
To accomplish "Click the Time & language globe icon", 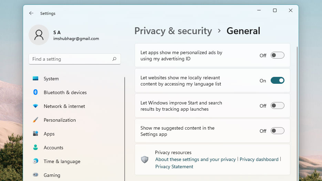I will click(35, 161).
